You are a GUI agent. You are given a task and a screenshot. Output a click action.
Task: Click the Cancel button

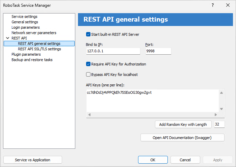click(185, 160)
